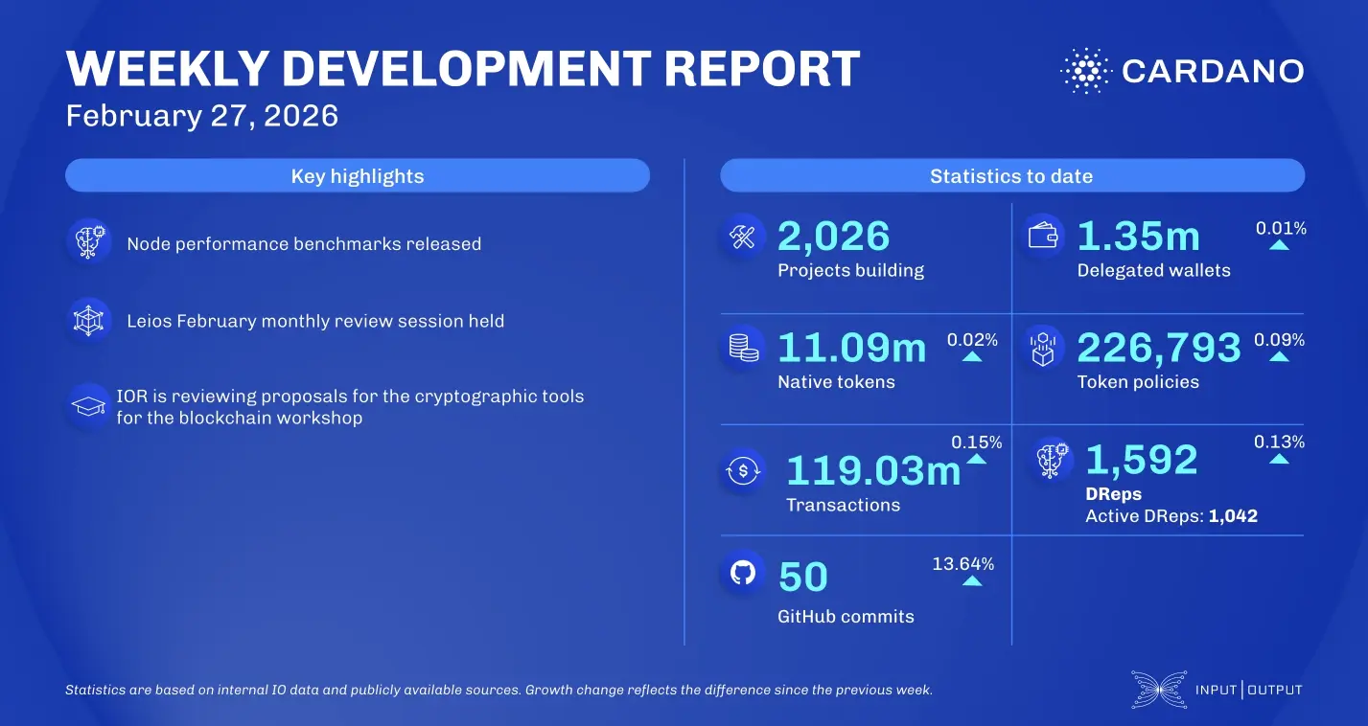The width and height of the screenshot is (1368, 726).
Task: Click the coin stack Native tokens icon
Action: pyautogui.click(x=742, y=347)
